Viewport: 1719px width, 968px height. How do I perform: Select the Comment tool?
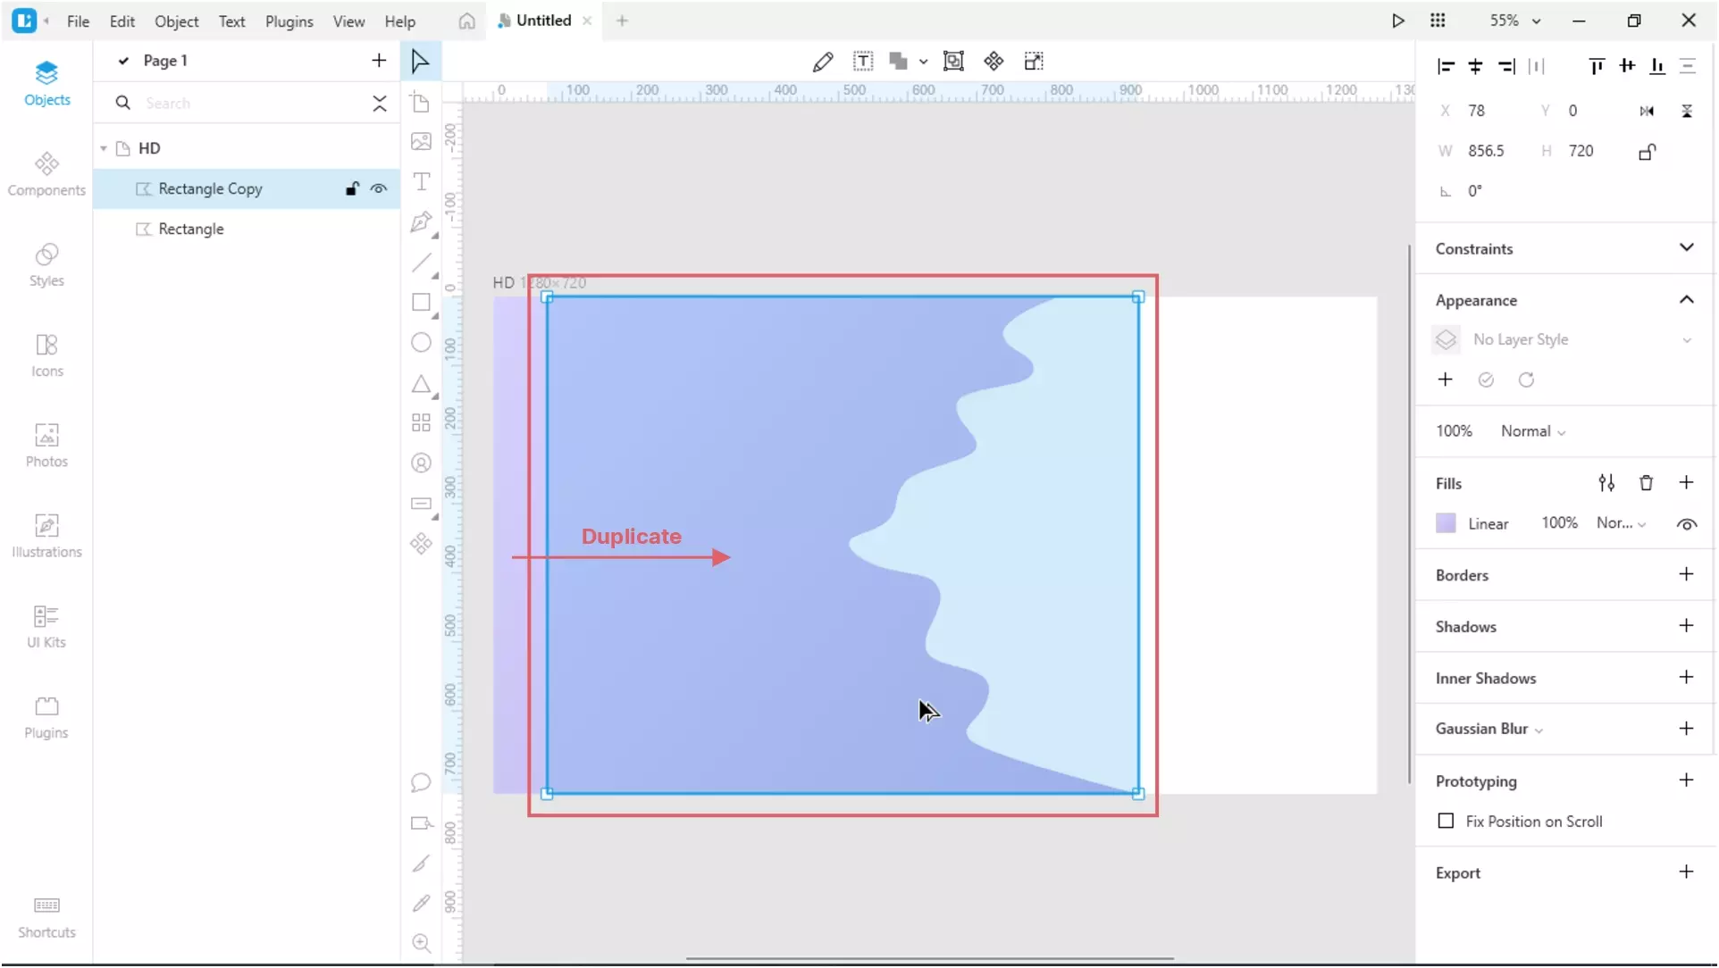click(421, 783)
